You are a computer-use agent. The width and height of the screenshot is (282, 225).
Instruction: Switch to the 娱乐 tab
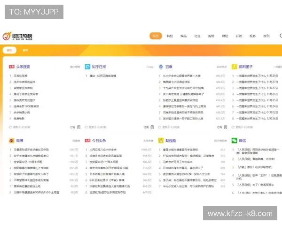tap(183, 36)
